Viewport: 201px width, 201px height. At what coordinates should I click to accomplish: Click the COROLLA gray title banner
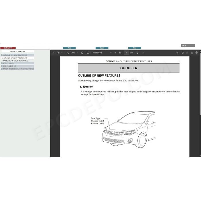129,68
